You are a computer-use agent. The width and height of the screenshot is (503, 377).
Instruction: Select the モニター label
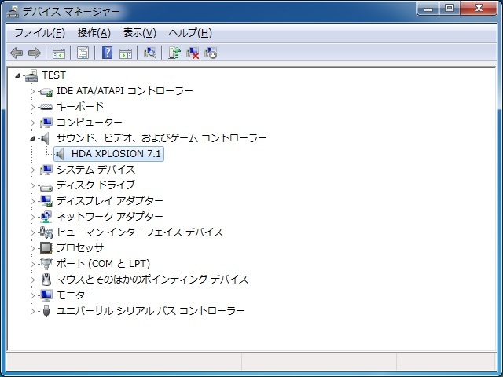(75, 295)
